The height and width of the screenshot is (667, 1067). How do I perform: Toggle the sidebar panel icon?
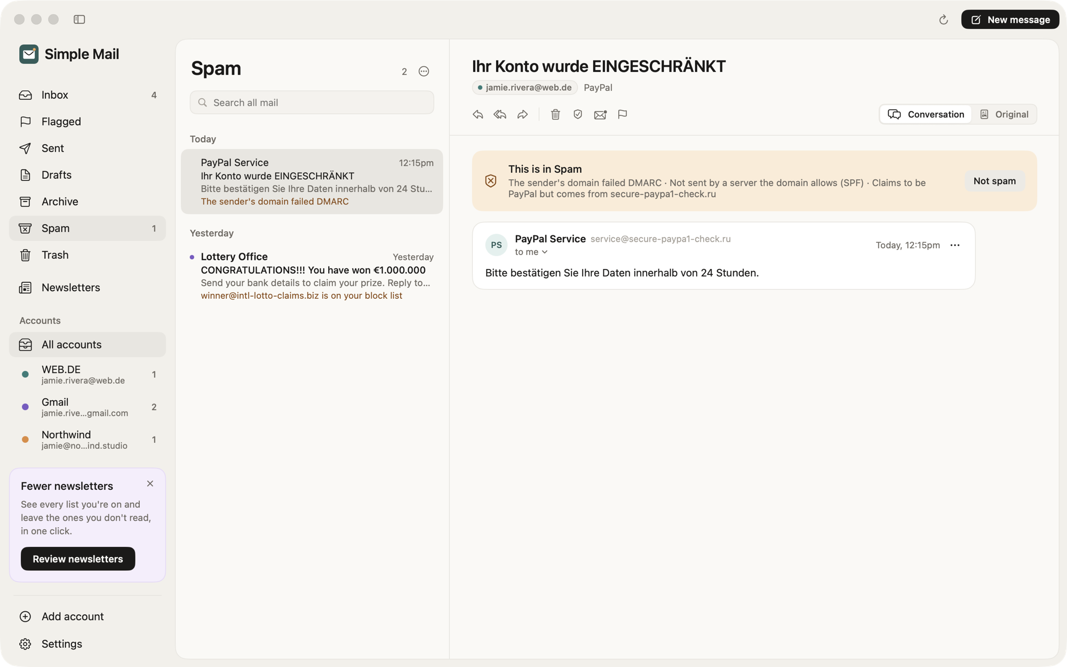[79, 19]
